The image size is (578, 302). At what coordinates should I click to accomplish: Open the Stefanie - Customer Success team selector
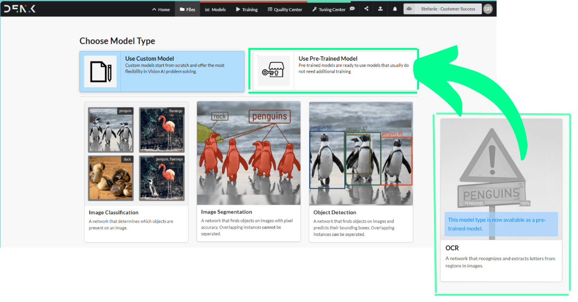click(442, 9)
